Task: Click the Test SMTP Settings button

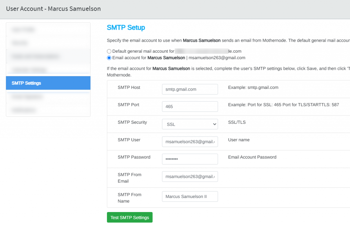Action: [130, 217]
